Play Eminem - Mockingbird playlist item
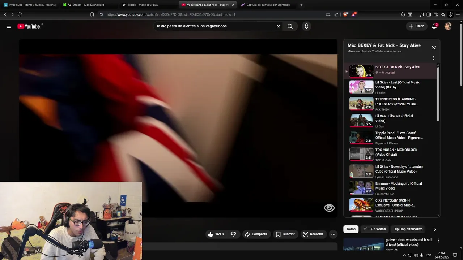 point(390,188)
